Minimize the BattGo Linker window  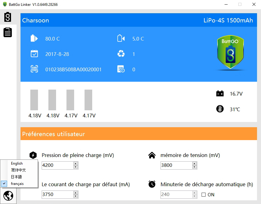pyautogui.click(x=226, y=4)
